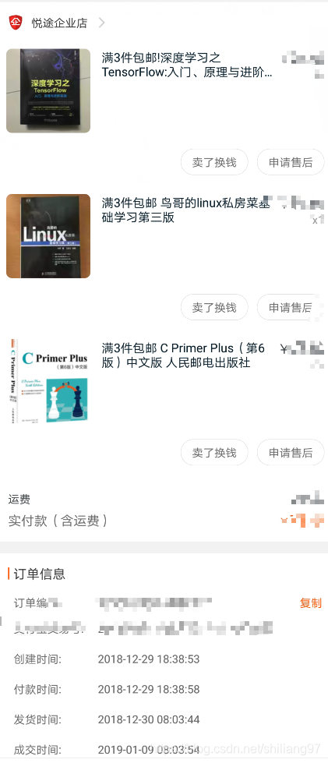Tap 卖了换钱 under C Primer Plus

tap(214, 453)
